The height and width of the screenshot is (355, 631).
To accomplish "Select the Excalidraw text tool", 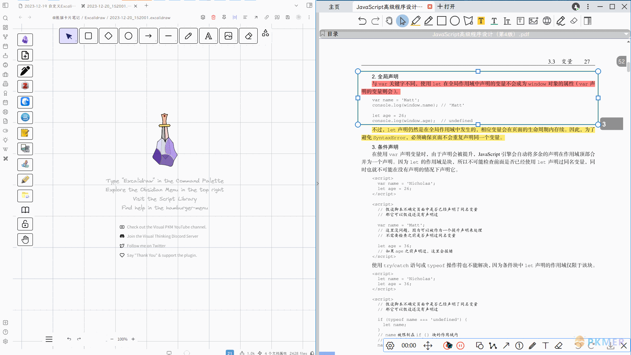I will click(208, 36).
